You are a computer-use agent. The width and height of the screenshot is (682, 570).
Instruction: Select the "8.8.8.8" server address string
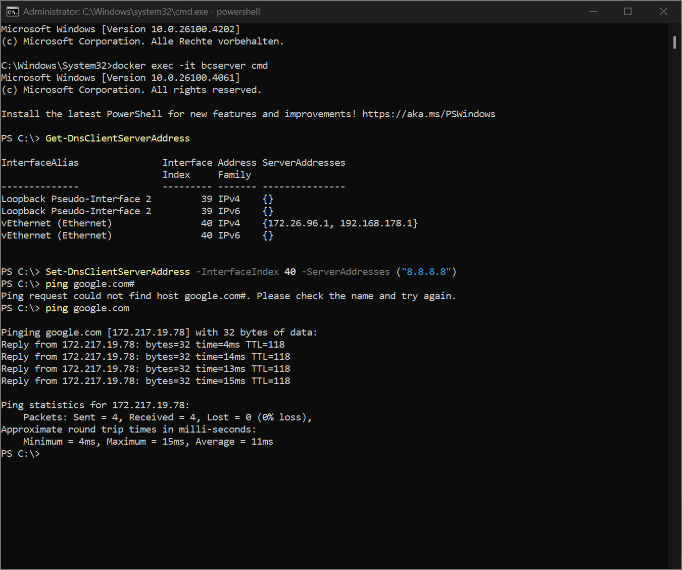click(427, 271)
